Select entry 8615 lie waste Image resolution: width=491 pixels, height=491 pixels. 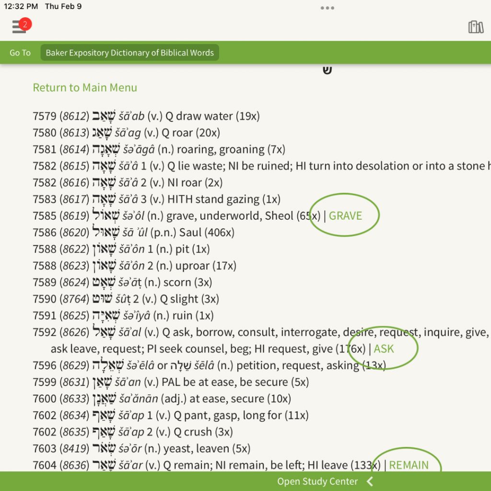point(262,166)
